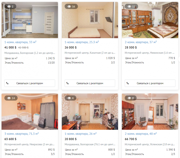180x158 pixels.
Task: View the bedroom photo with the carpet on the wall
Action: click(x=150, y=20)
